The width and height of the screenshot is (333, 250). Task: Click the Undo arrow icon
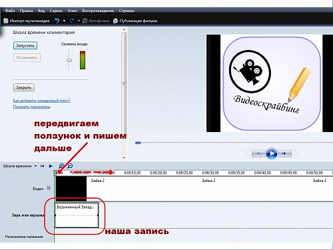pyautogui.click(x=57, y=21)
